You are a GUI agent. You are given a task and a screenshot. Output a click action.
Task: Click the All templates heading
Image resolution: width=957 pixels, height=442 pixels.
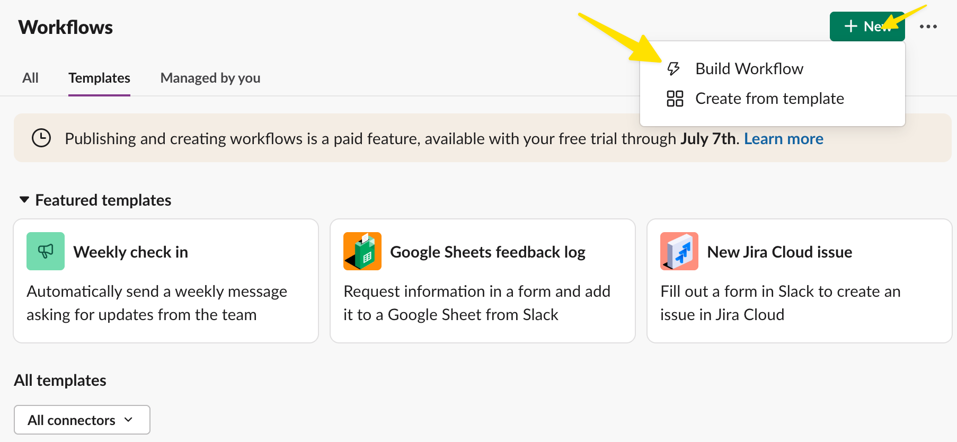click(x=60, y=381)
